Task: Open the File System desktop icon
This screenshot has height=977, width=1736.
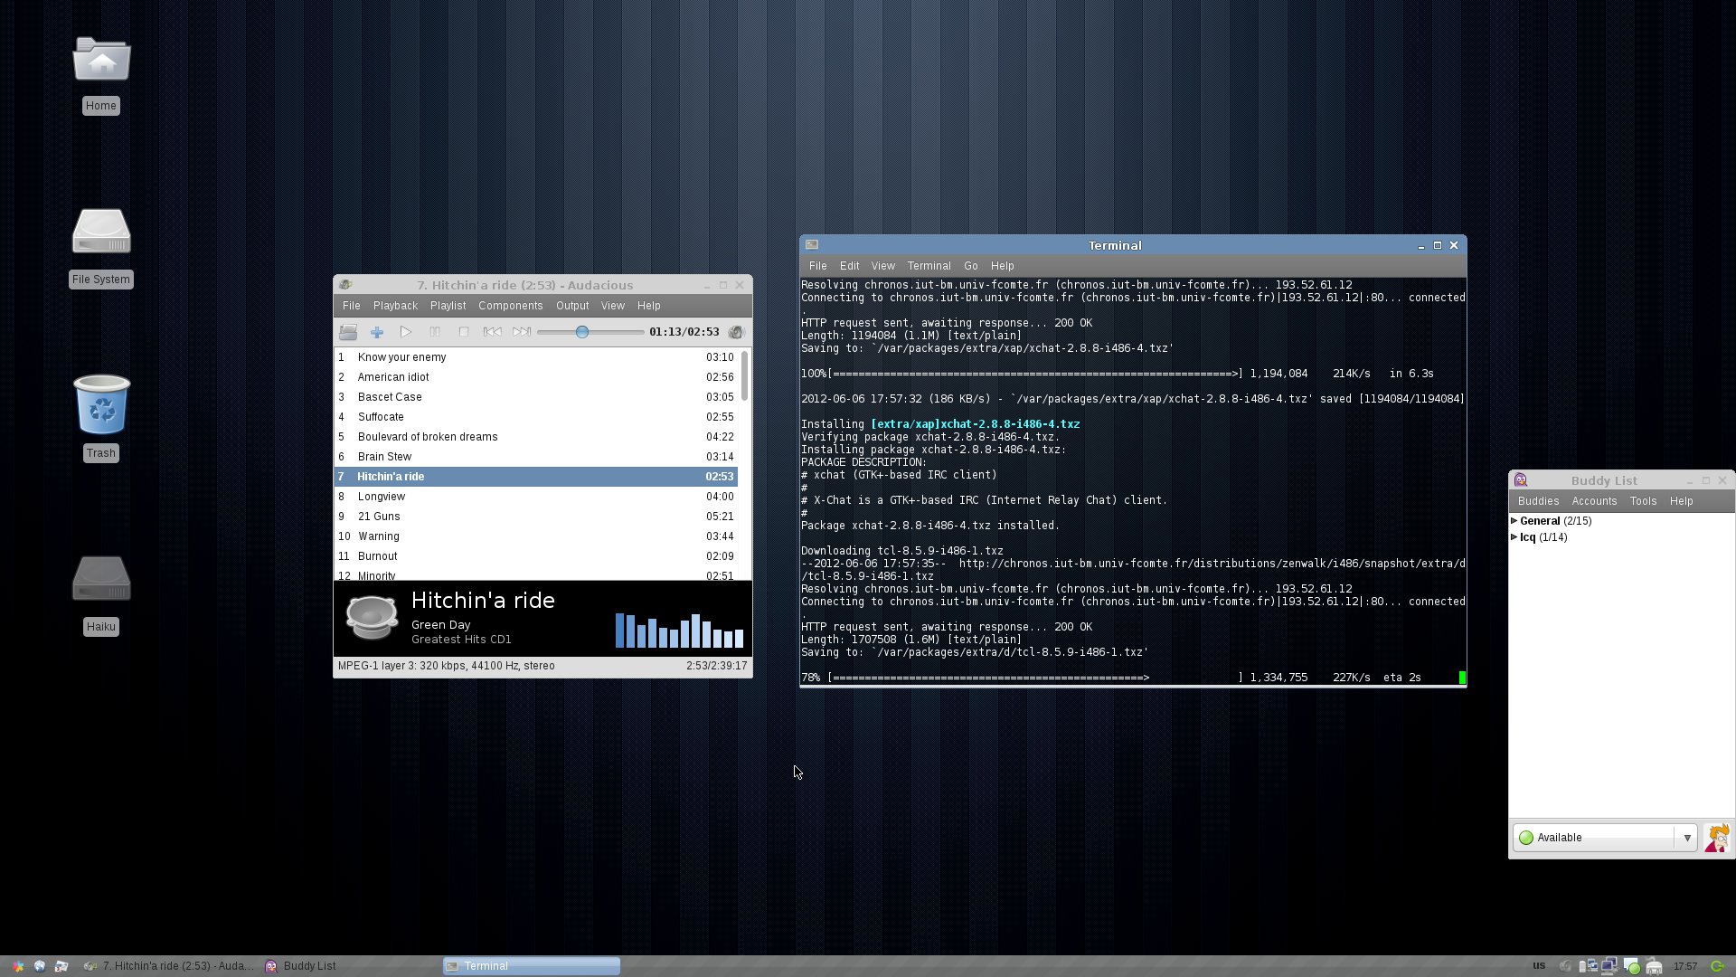Action: point(101,232)
